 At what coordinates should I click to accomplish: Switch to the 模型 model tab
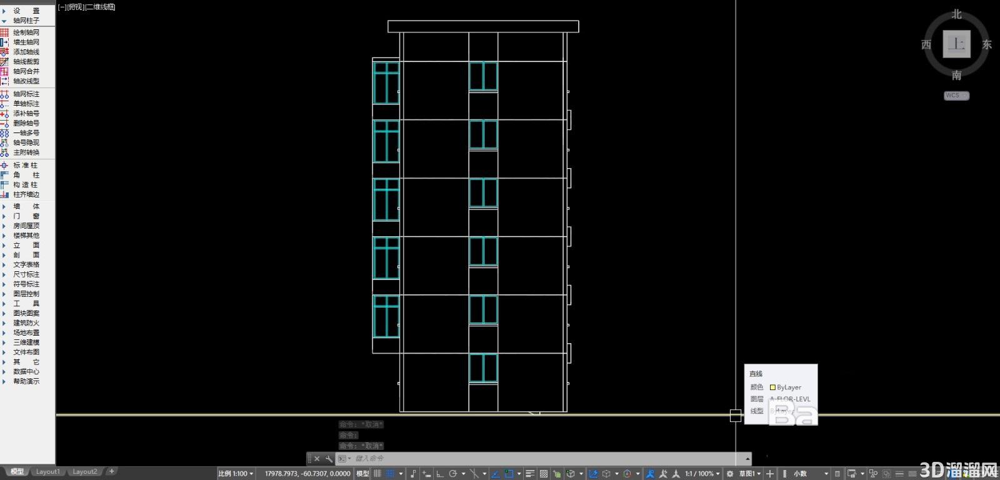pos(17,472)
